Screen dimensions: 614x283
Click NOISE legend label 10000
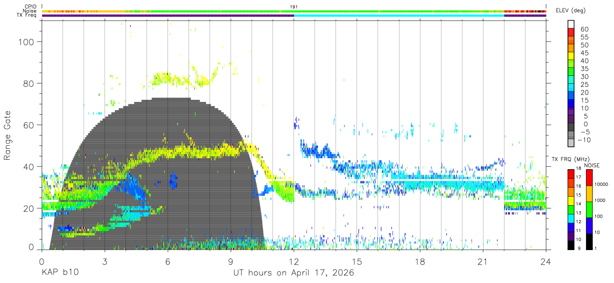pos(601,185)
